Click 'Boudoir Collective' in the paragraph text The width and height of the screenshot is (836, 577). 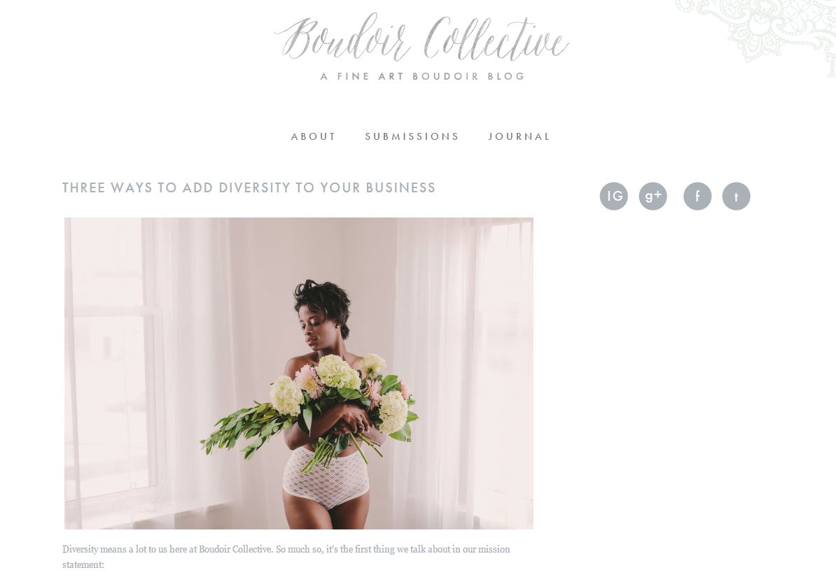coord(235,549)
